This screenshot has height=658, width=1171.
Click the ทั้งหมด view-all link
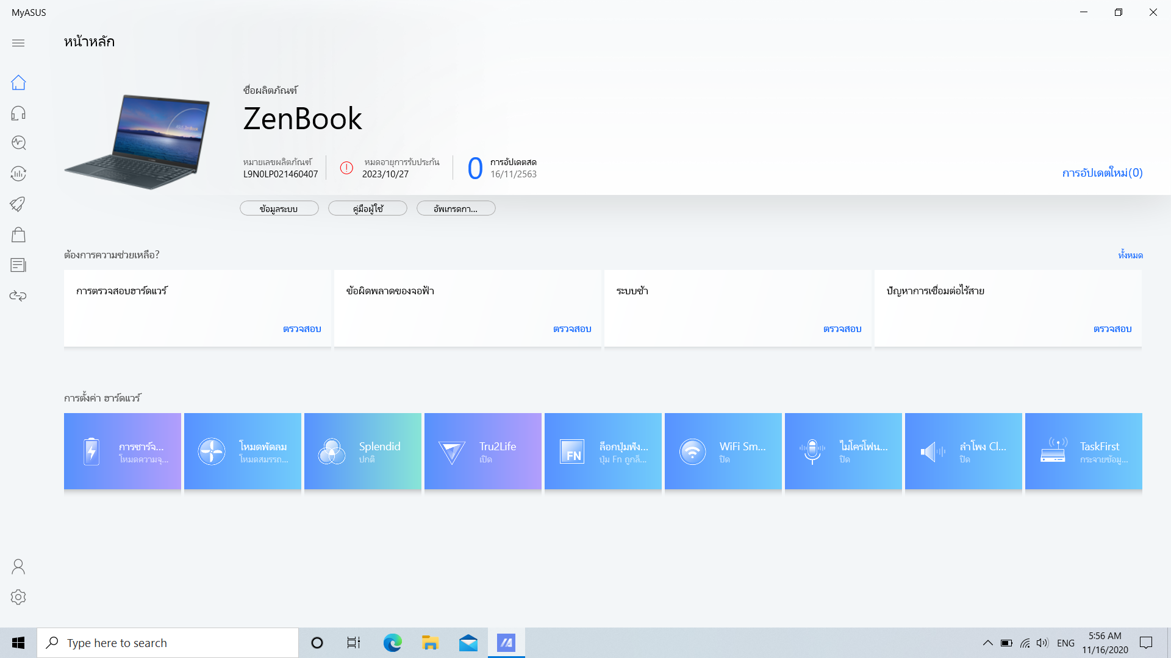(x=1130, y=255)
